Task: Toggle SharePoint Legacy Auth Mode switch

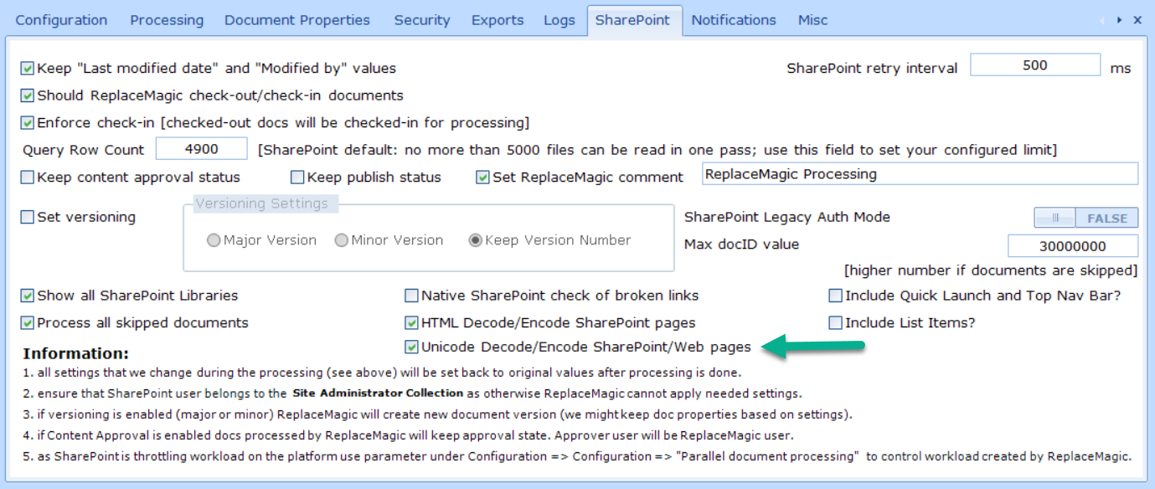Action: click(x=1085, y=218)
